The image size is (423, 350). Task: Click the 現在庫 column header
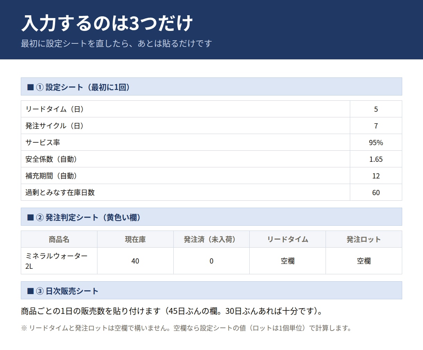tap(135, 239)
